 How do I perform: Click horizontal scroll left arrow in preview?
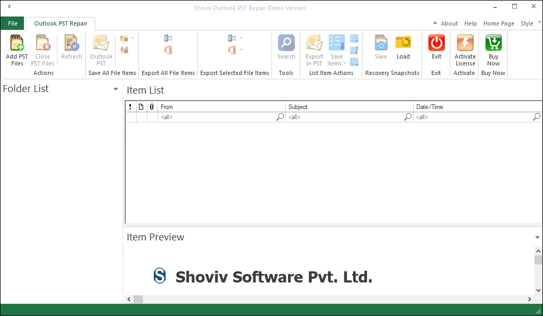click(129, 299)
